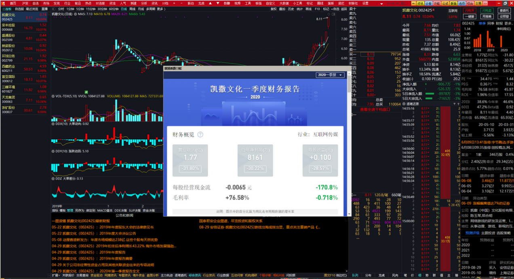Click the 叠加 chart toolbar button
The image size is (514, 279).
tap(282, 8)
